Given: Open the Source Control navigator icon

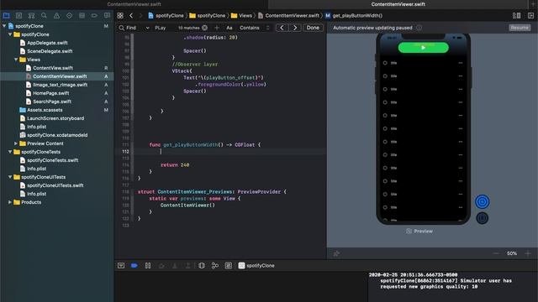Looking at the screenshot, I should 18,15.
